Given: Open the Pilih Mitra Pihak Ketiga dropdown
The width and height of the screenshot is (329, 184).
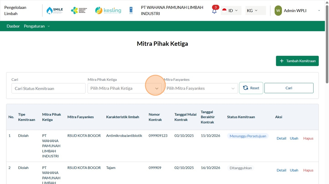Looking at the screenshot, I should tap(125, 88).
